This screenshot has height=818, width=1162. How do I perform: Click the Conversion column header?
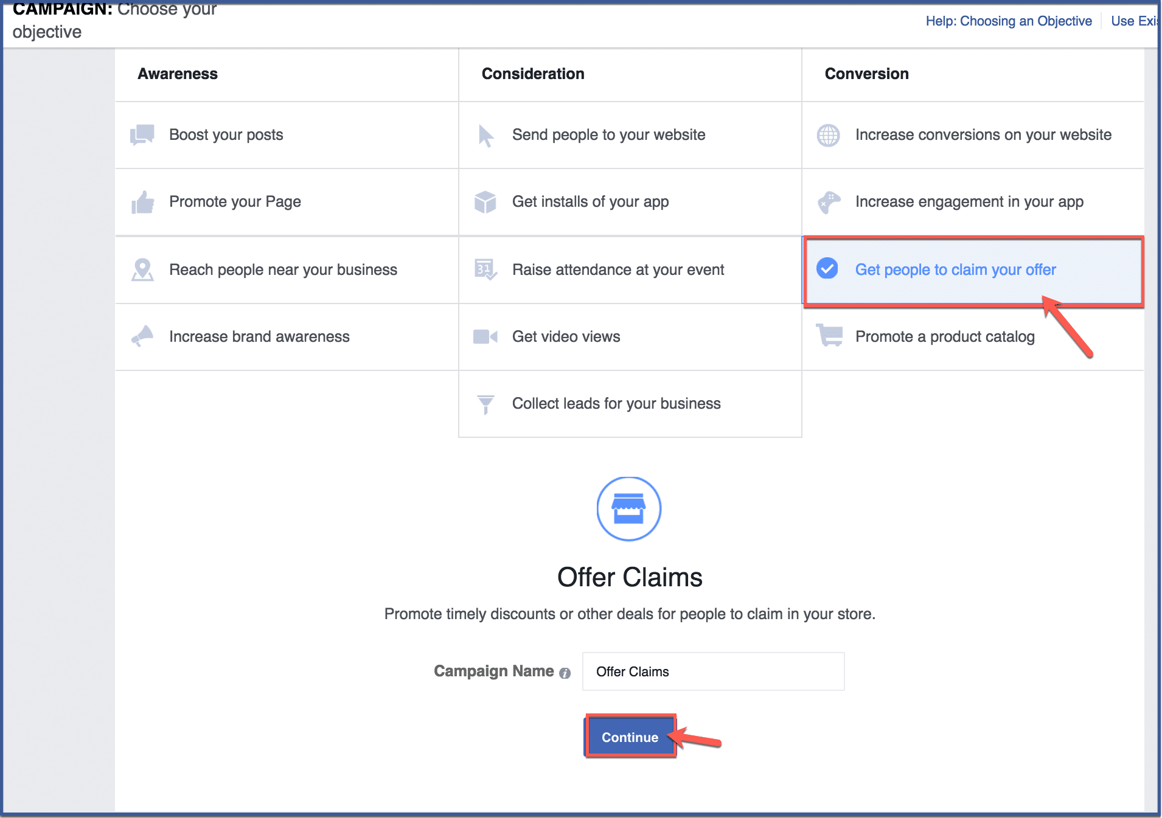pyautogui.click(x=866, y=74)
